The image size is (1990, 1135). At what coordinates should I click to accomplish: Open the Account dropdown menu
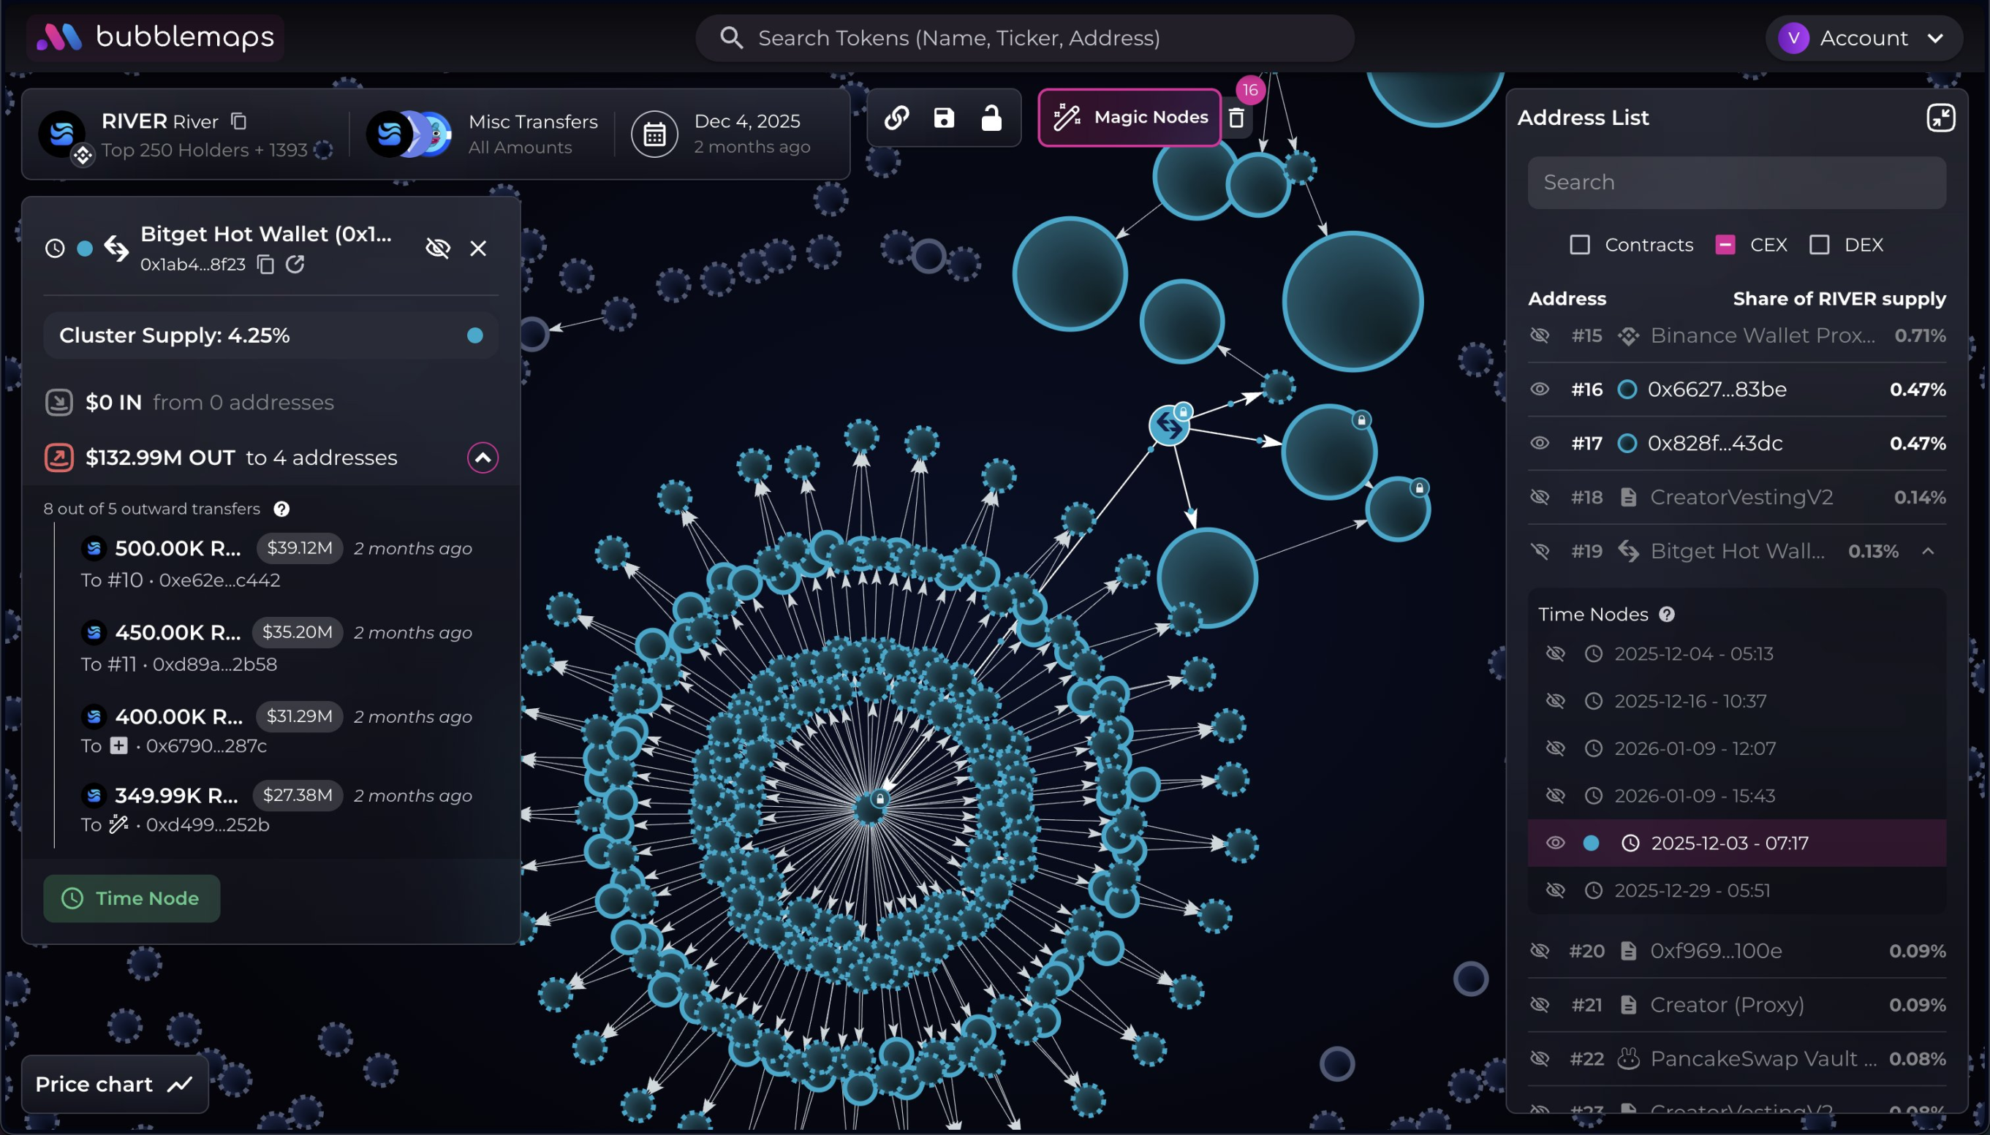click(1864, 37)
